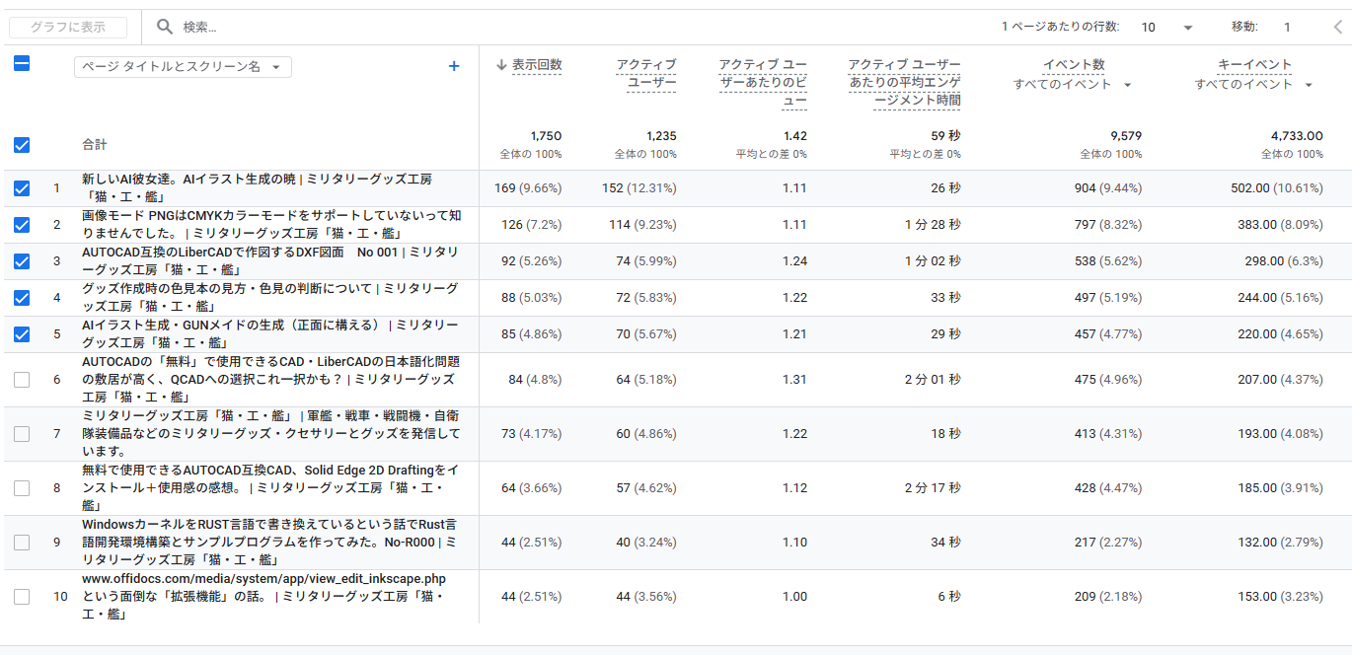Toggle the header select-all checkbox
Viewport: 1352px width, 655px height.
22,63
